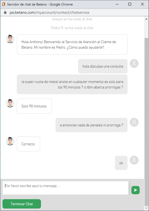Click user avatar beside penales question
149x211 pixels.
[134, 122]
